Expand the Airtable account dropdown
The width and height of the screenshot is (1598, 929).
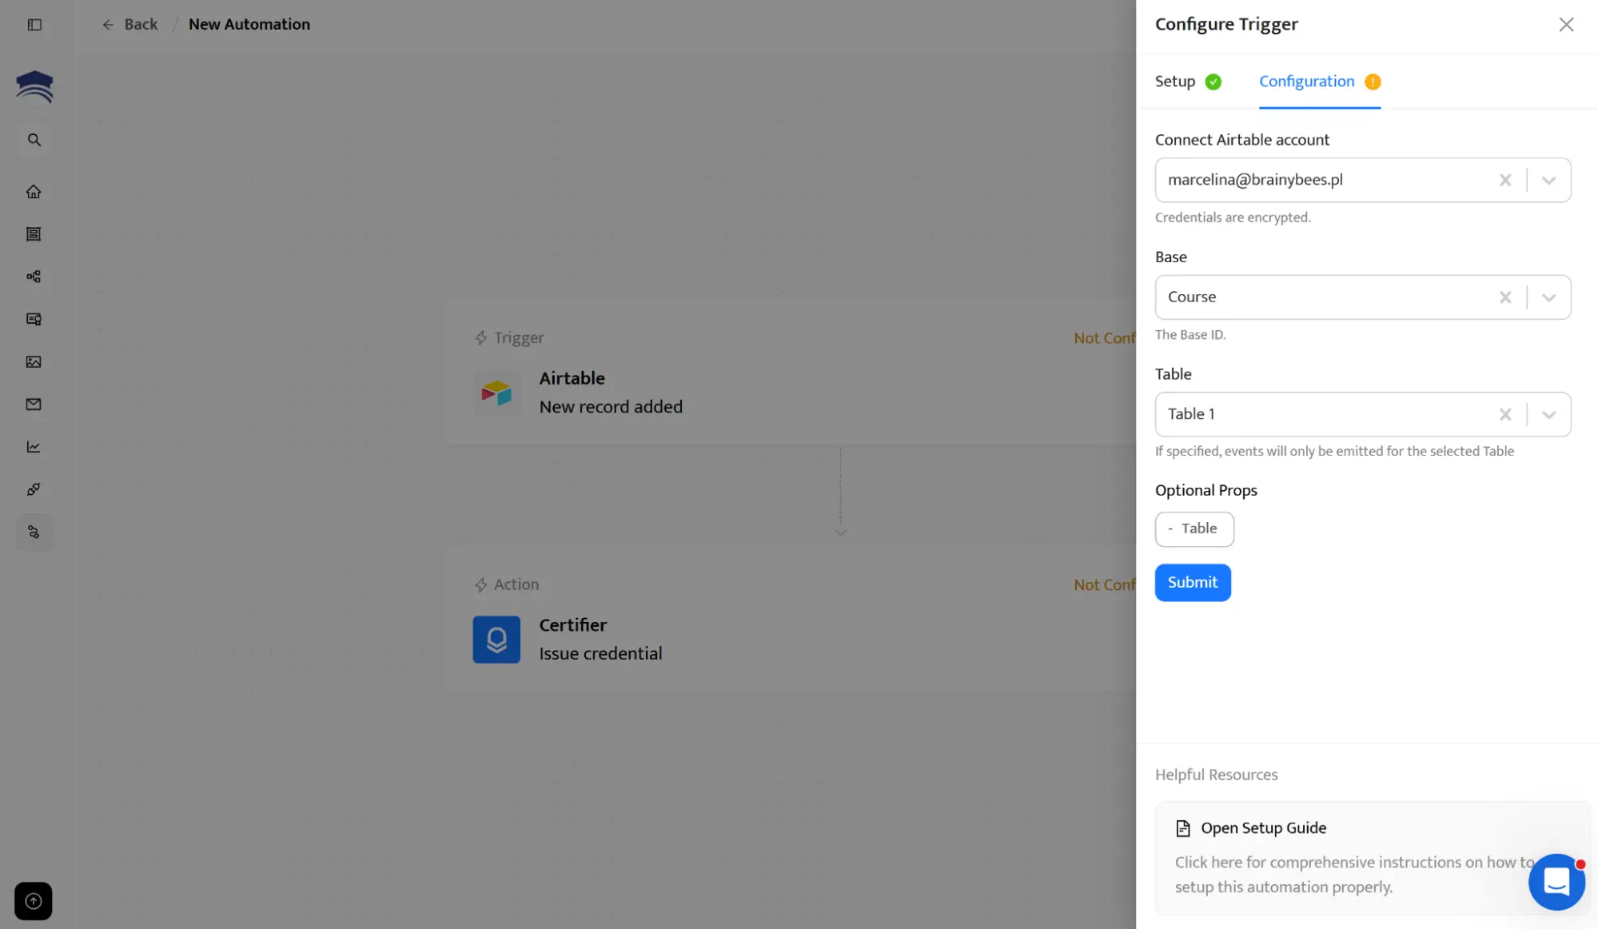[x=1548, y=180]
